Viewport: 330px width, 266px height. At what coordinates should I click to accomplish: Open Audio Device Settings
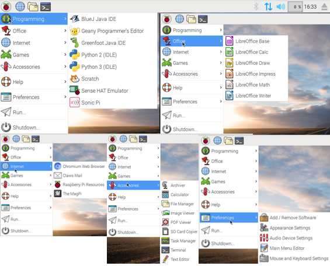pos(294,238)
